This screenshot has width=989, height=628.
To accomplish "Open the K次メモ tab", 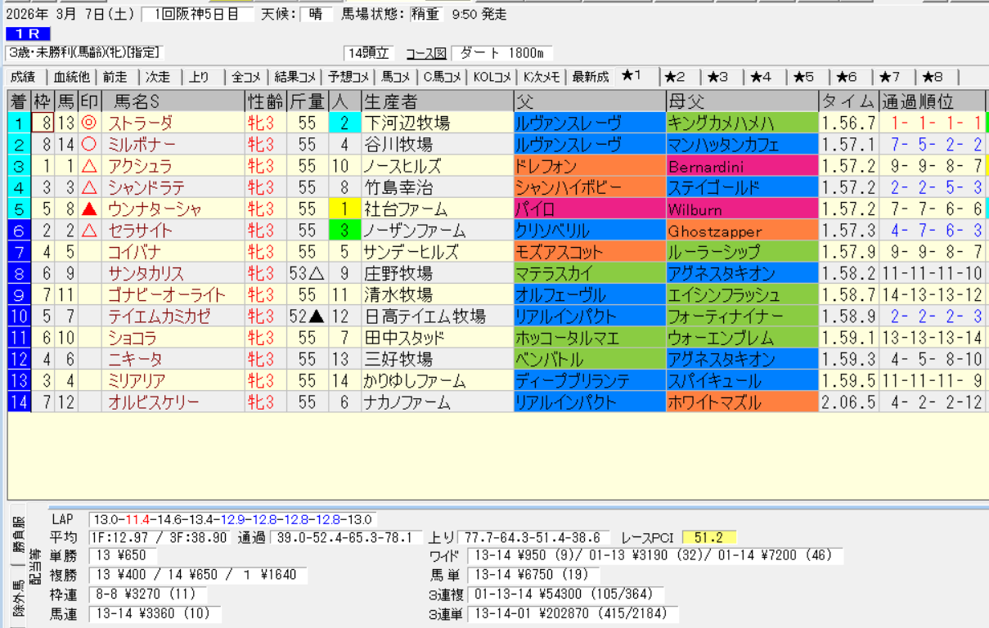I will coord(542,77).
